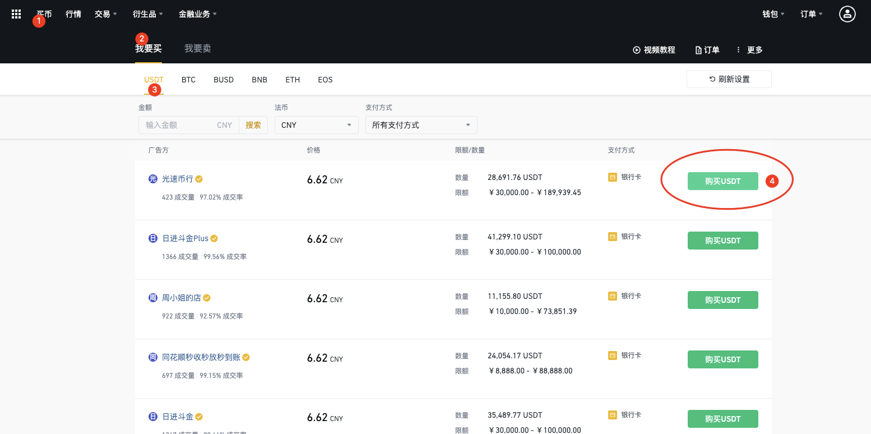Select the BUSD coin tab
The image size is (871, 434).
point(224,80)
